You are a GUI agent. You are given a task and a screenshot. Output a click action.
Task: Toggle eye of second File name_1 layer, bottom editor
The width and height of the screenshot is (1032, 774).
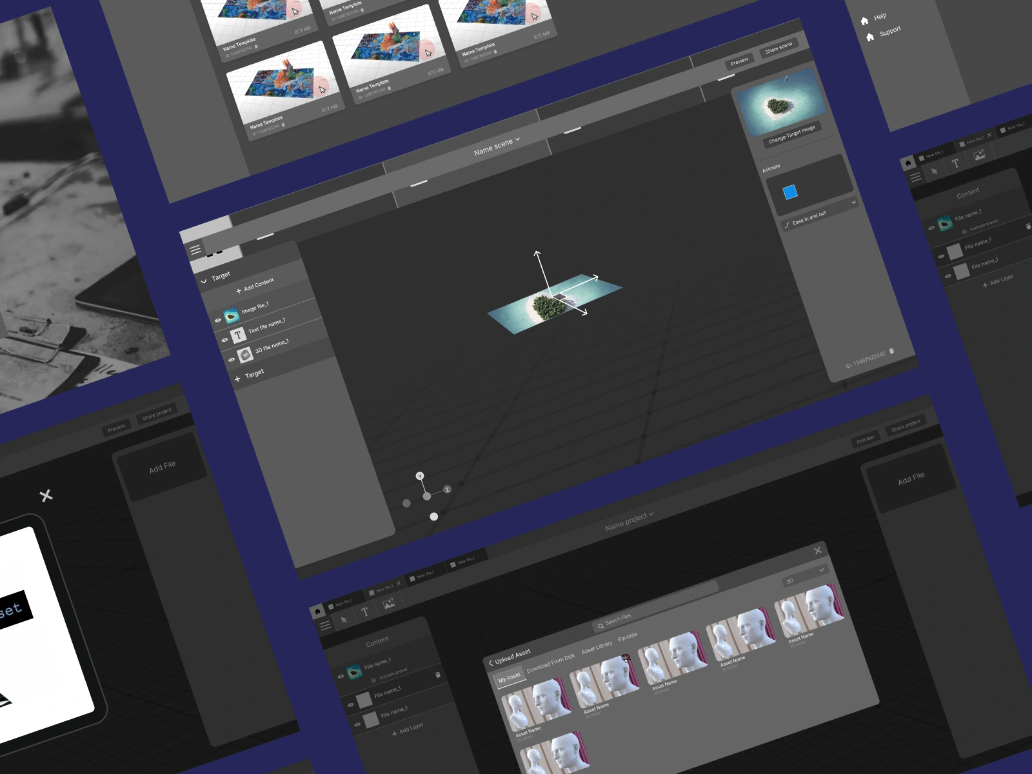pyautogui.click(x=351, y=704)
